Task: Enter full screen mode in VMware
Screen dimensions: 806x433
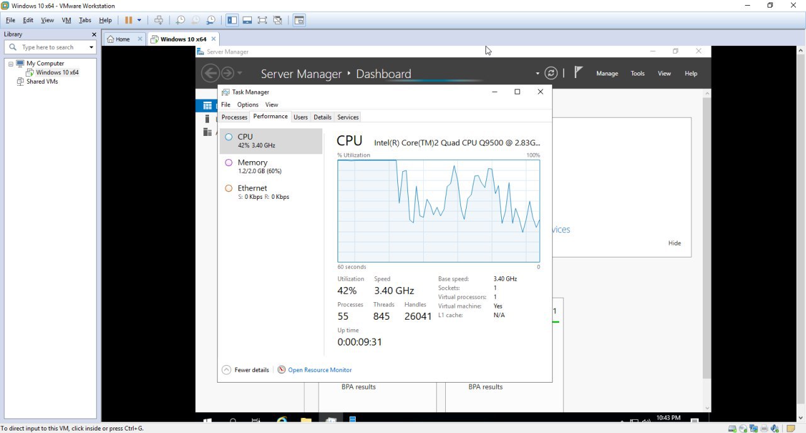Action: click(263, 20)
